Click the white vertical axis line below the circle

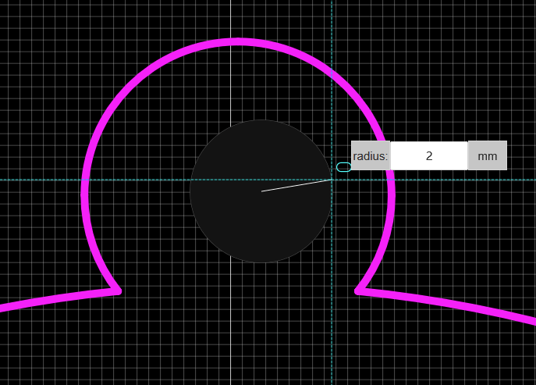point(230,328)
